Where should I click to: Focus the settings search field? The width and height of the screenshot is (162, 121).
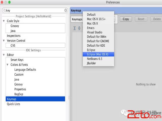[x=35, y=10]
